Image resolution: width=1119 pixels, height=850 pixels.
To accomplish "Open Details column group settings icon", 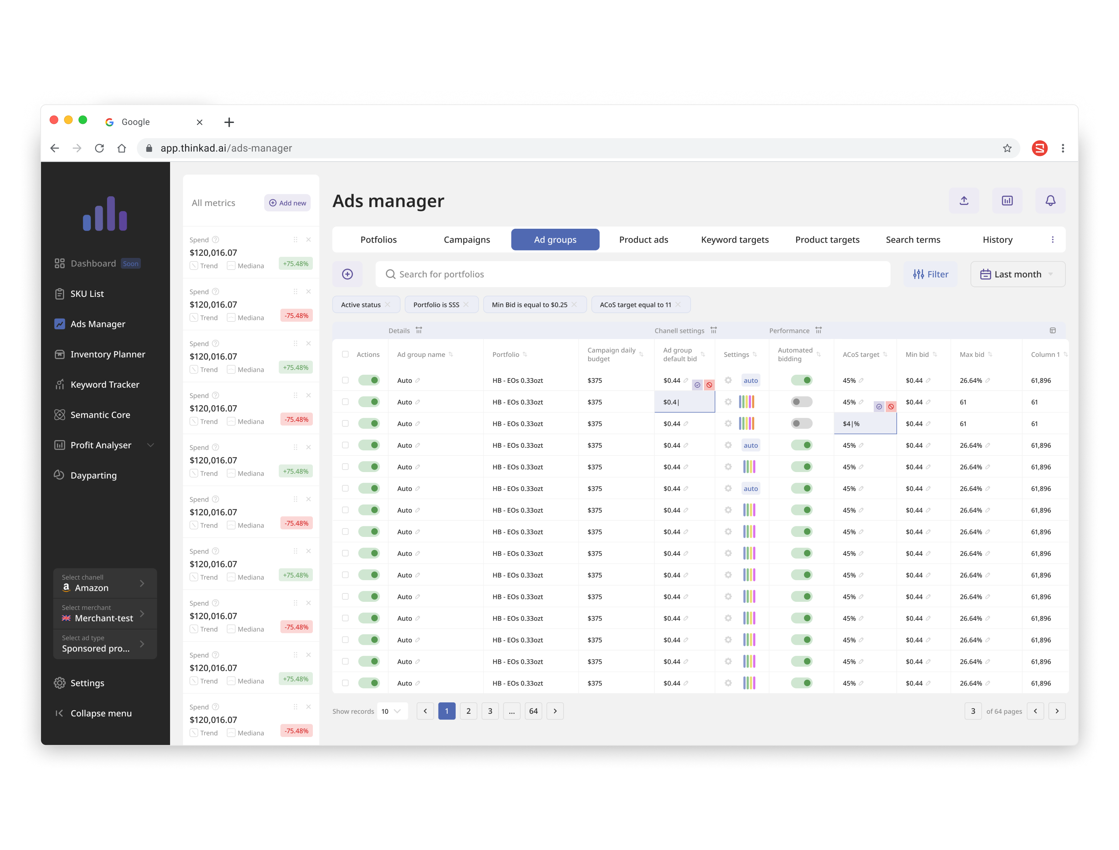I will 419,330.
